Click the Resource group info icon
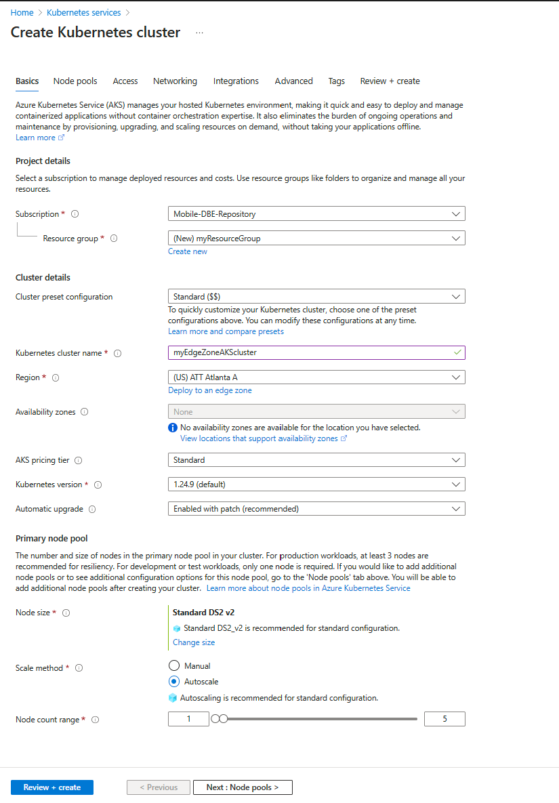Image resolution: width=559 pixels, height=803 pixels. tap(114, 239)
